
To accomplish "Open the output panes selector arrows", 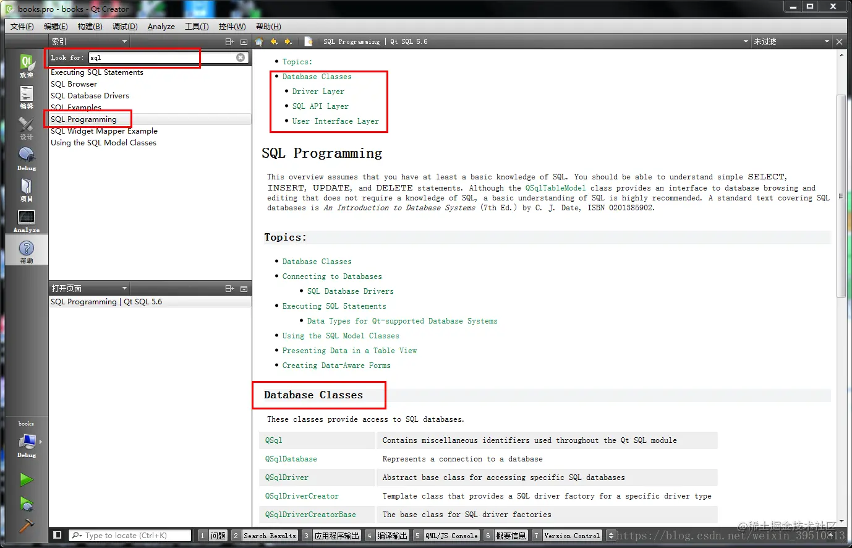I will pos(611,536).
